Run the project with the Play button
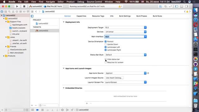Screen dimensions: 199x112 point(17,6)
